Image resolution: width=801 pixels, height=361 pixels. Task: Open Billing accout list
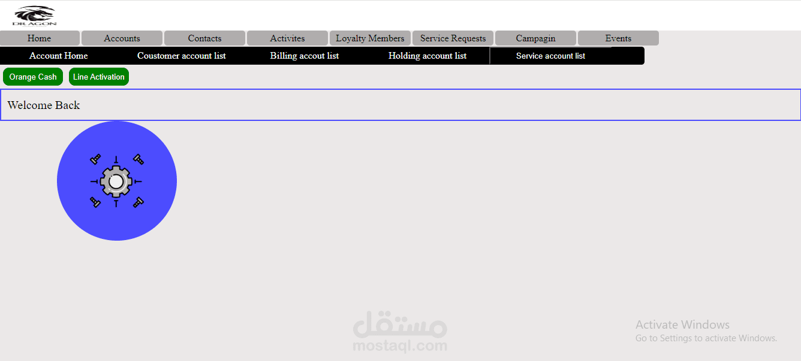tap(305, 56)
